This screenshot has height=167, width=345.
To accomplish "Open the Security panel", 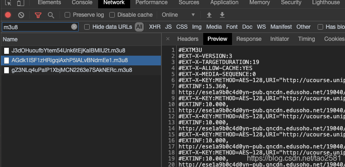I will pos(291,3).
